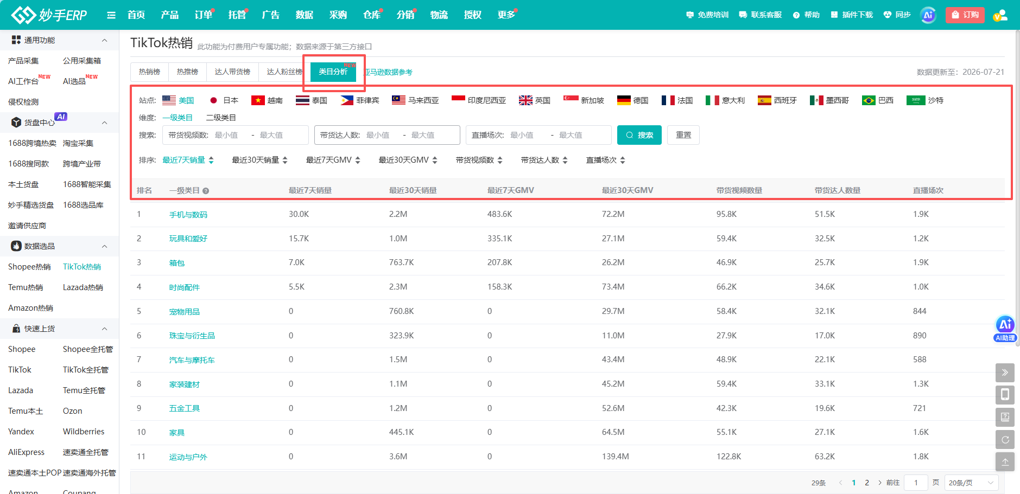The height and width of the screenshot is (494, 1020).
Task: Click the pagination jump-to page field
Action: click(x=916, y=483)
